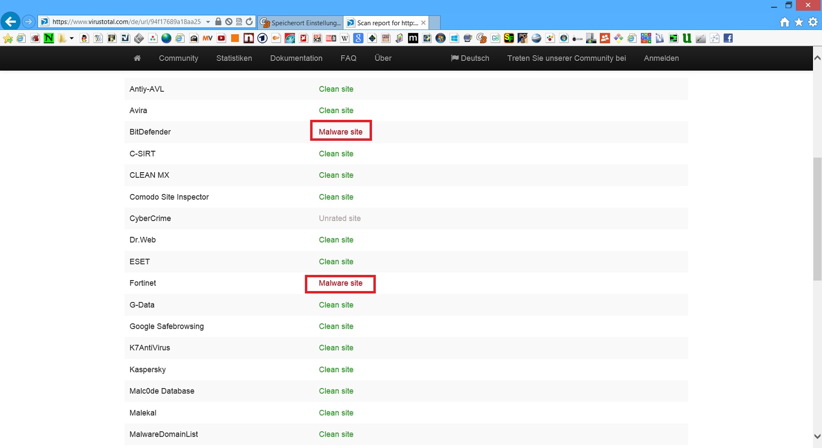Click the Anmelden link
The height and width of the screenshot is (448, 822).
[661, 58]
